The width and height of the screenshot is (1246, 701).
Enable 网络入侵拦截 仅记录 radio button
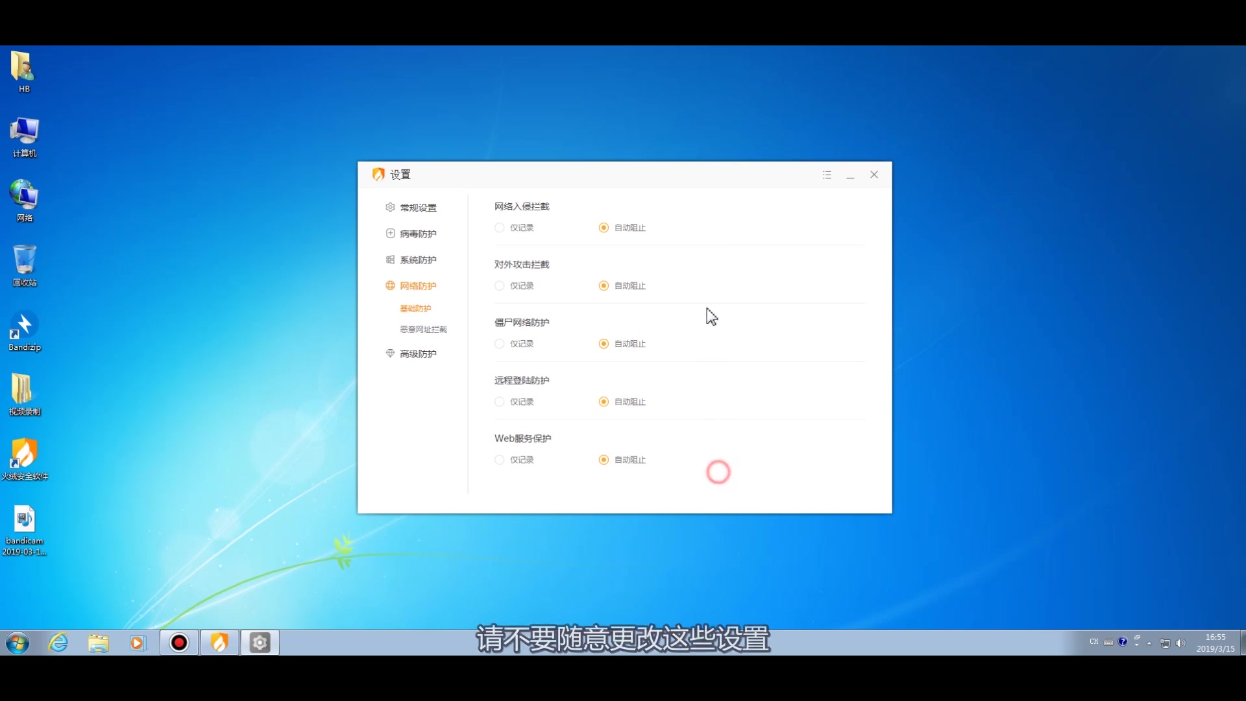(x=499, y=227)
